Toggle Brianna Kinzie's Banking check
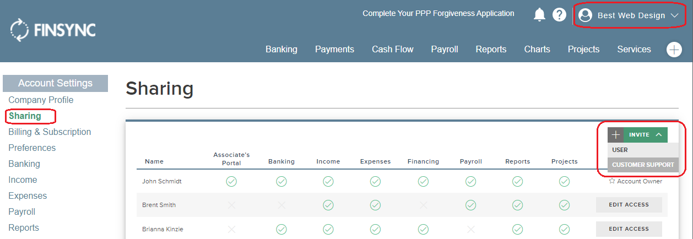Viewport: 693px width, 239px height. click(281, 229)
